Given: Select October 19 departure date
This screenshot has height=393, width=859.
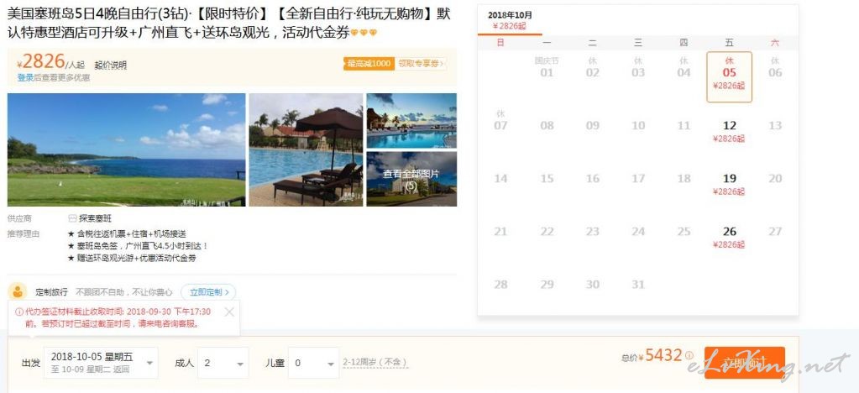Looking at the screenshot, I should coord(729,184).
